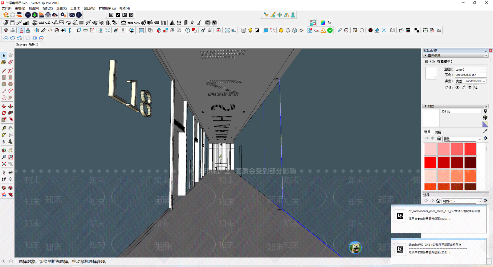Pick the bright red color swatch

click(x=430, y=162)
